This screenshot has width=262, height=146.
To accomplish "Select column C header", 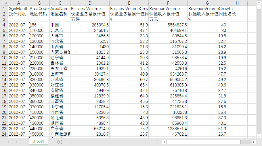I will point(60,3).
